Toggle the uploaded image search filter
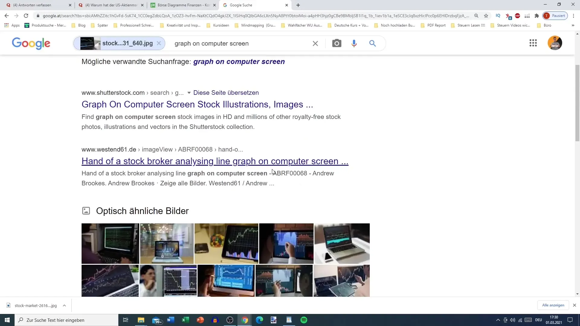The width and height of the screenshot is (580, 326). 159,43
